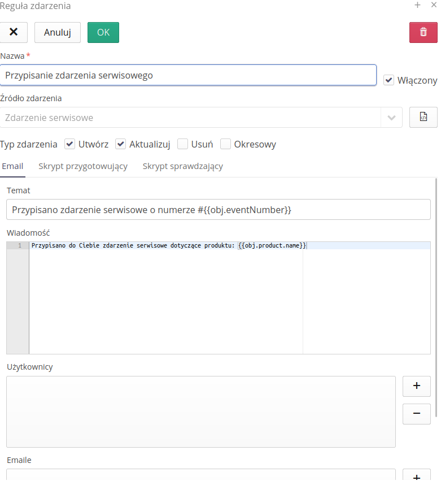Close the Reguła zdarzenia panel
Screen dimensions: 441x485
433,5
